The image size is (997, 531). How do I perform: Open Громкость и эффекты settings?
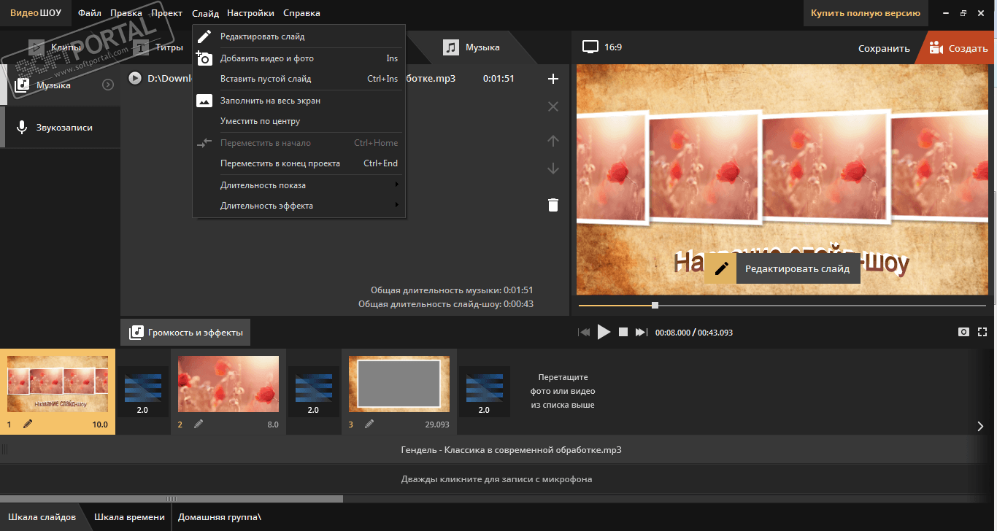(186, 333)
